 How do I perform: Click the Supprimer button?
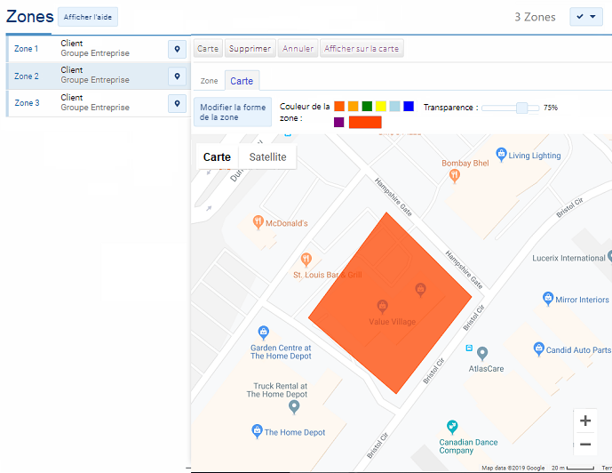coord(250,49)
